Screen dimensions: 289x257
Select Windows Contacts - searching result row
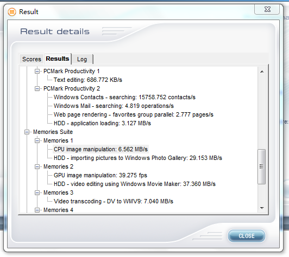click(x=124, y=97)
